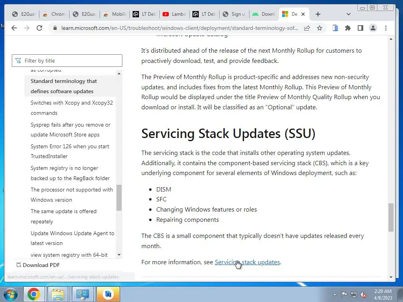Screen dimensions: 403x302
Task: Click the muted volume tray icon
Action: coord(363,295)
